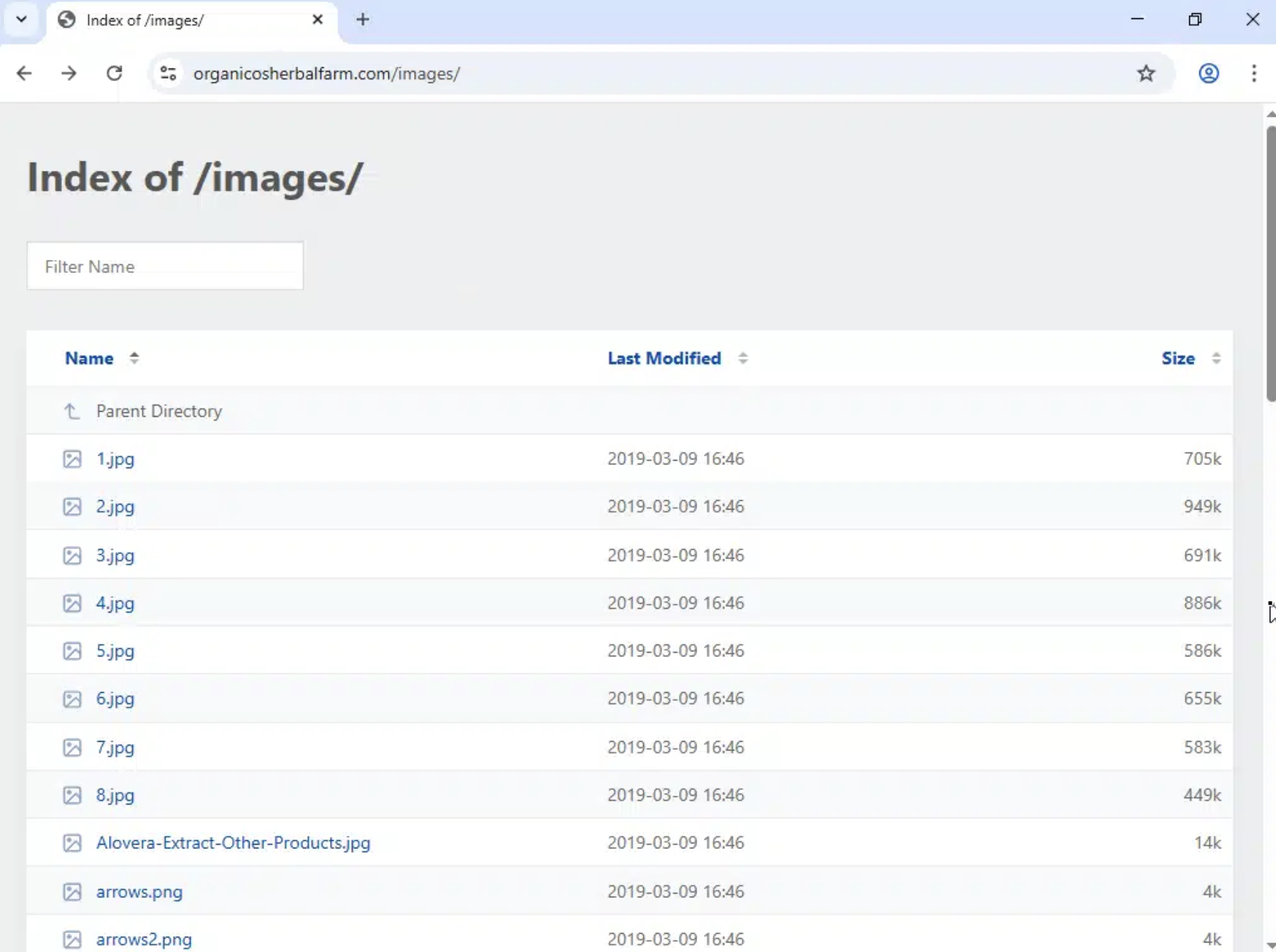The height and width of the screenshot is (952, 1276).
Task: Click the modified date of 8.jpg
Action: point(676,794)
